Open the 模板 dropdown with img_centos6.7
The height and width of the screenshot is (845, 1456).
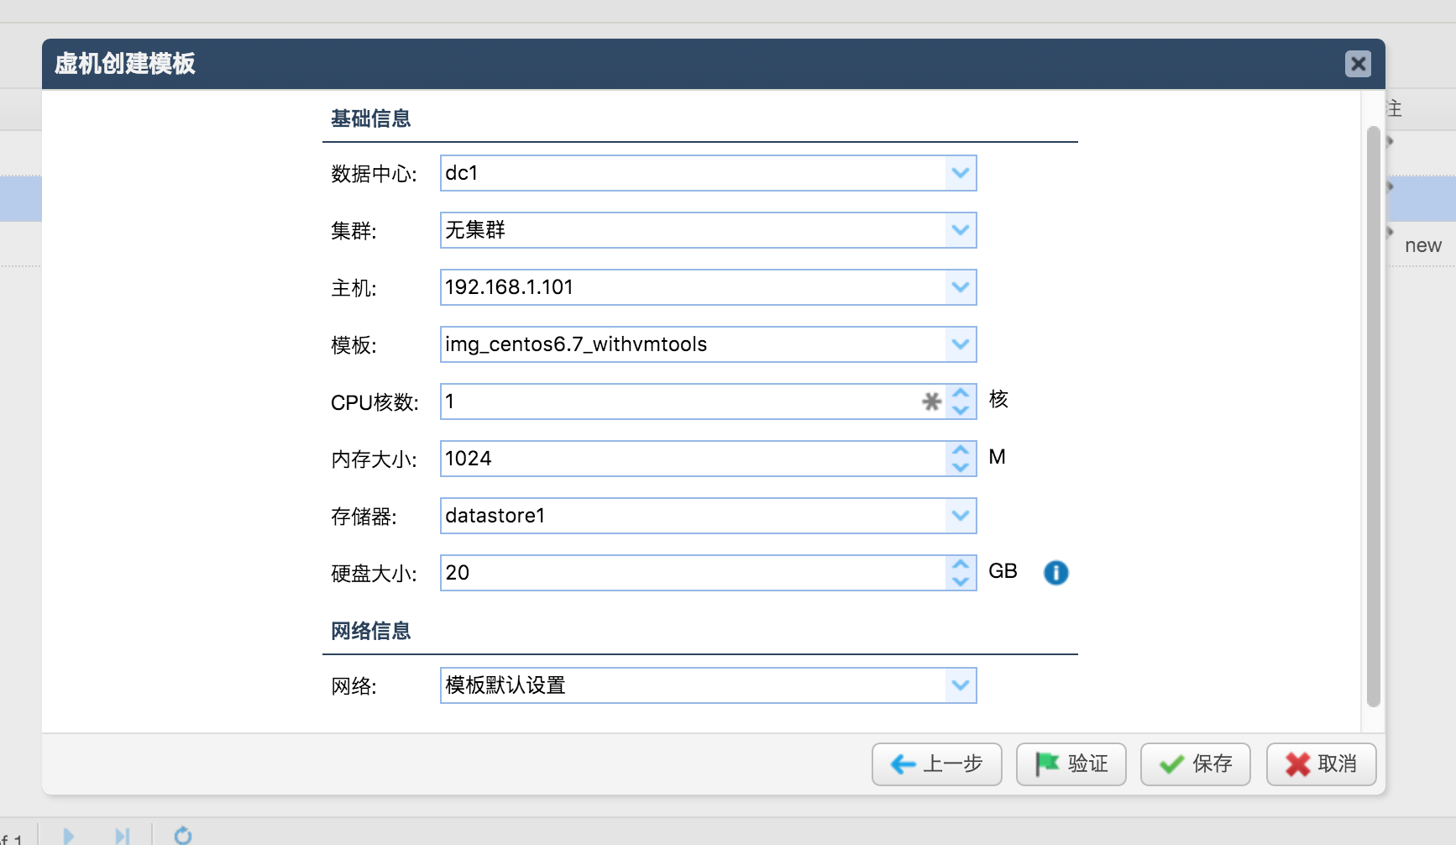click(x=960, y=344)
